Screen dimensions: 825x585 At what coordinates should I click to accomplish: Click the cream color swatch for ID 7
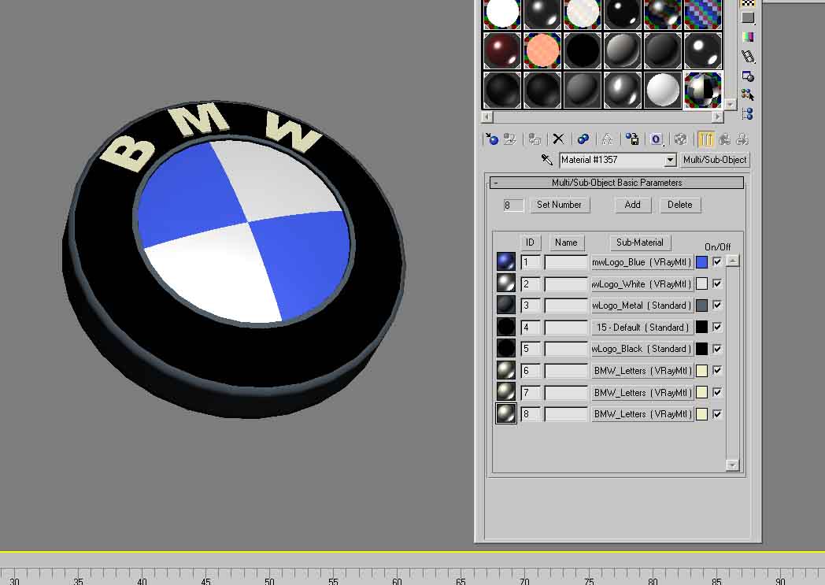pyautogui.click(x=702, y=392)
